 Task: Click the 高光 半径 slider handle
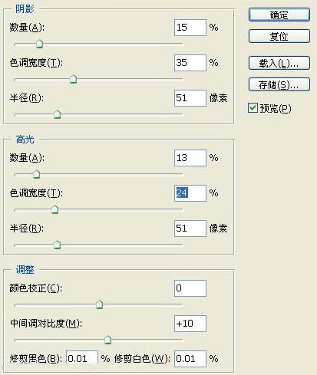point(58,245)
